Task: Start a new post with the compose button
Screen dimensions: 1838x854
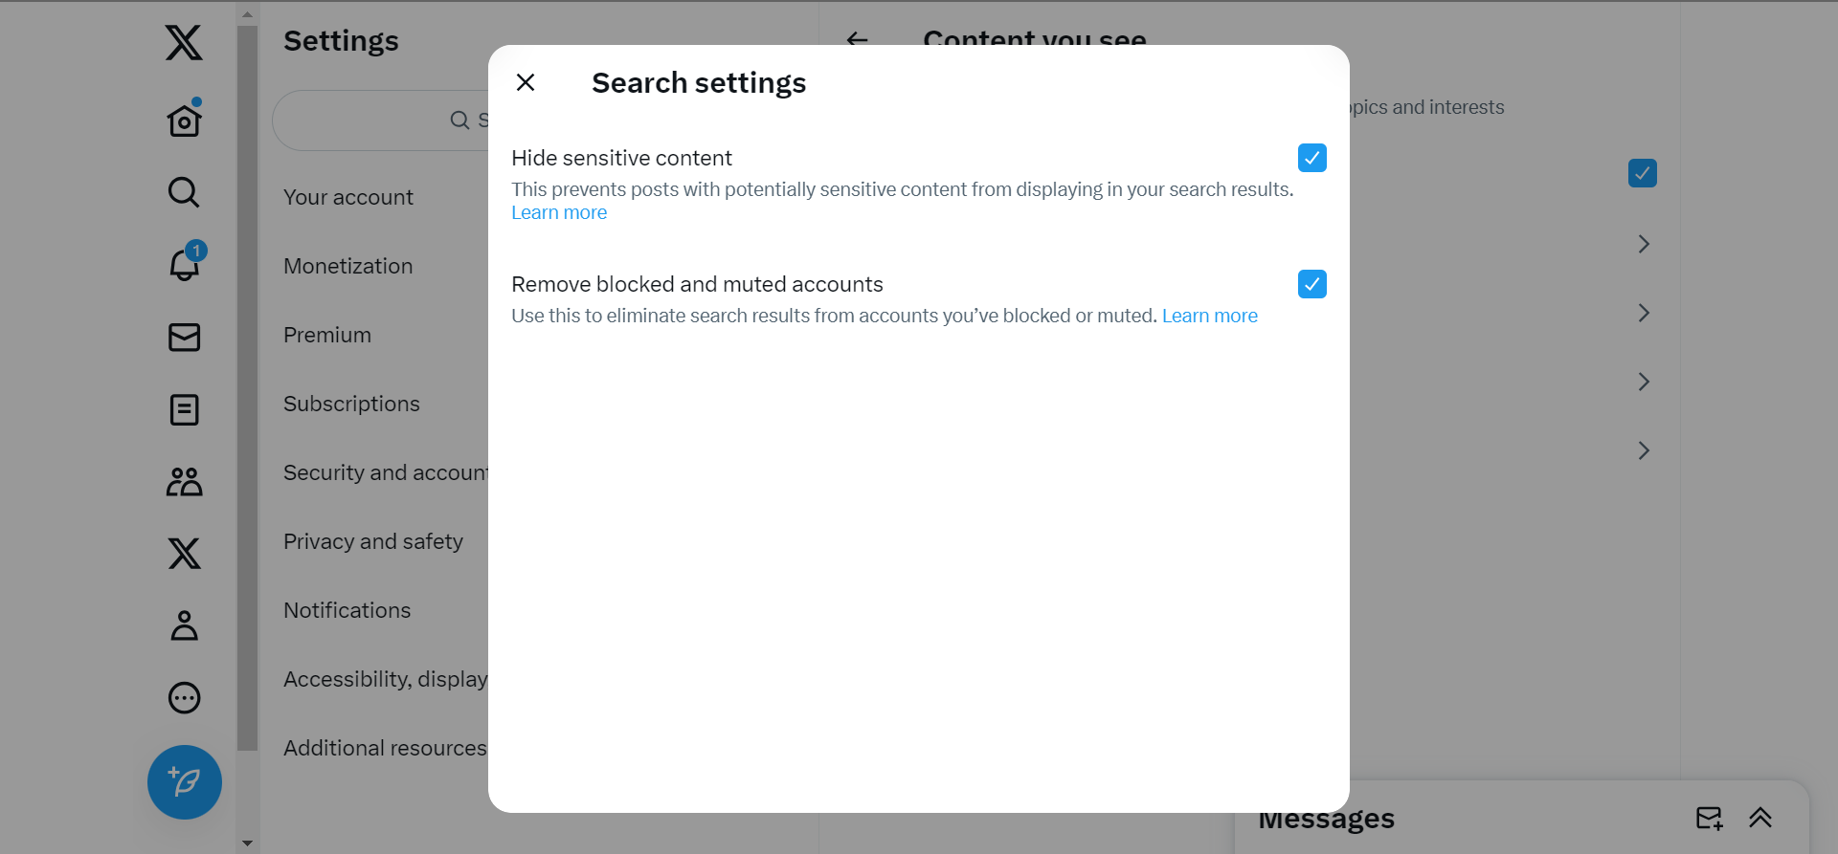Action: (x=184, y=782)
